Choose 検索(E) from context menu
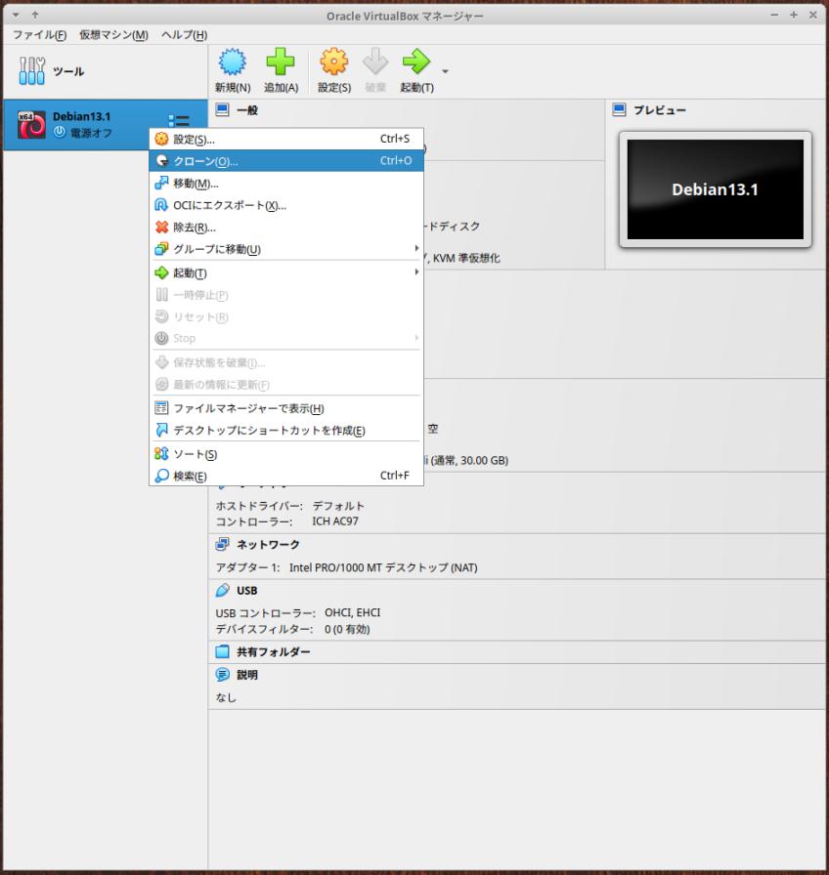 tap(286, 476)
